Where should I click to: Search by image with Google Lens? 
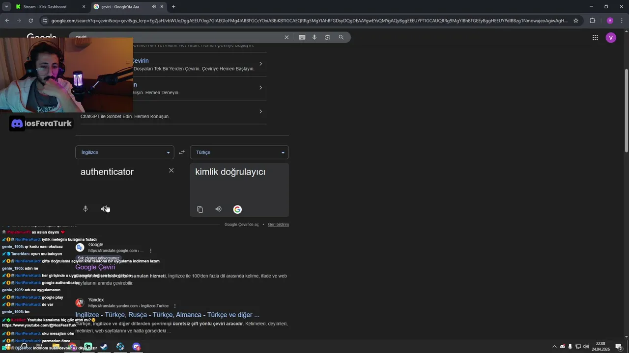click(328, 37)
